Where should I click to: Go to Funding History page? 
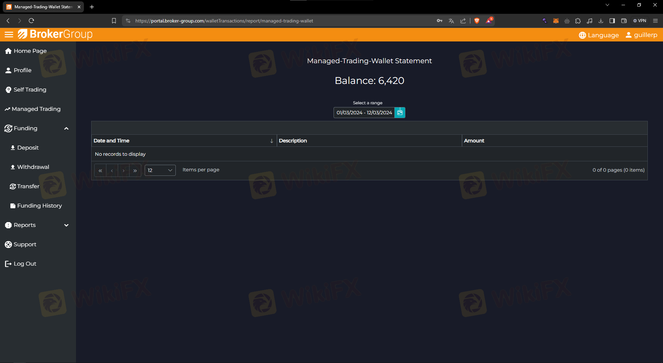coord(39,206)
